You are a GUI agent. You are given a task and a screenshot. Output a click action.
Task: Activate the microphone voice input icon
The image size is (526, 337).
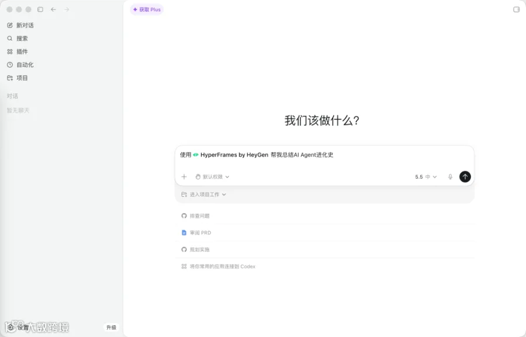pyautogui.click(x=450, y=177)
